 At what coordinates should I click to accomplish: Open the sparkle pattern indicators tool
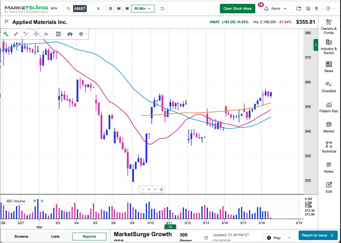[46, 34]
